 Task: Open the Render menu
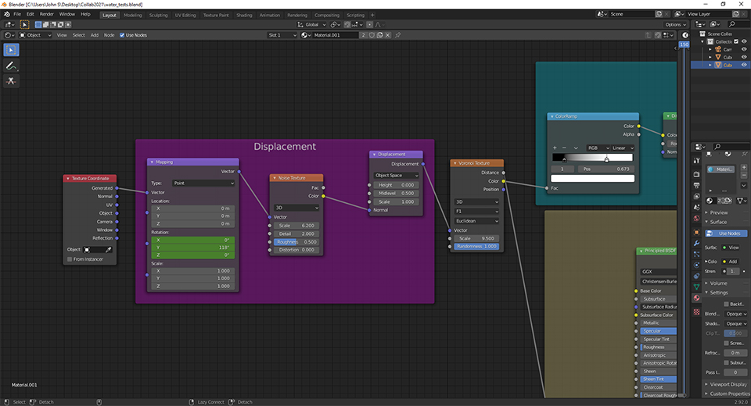coord(47,14)
